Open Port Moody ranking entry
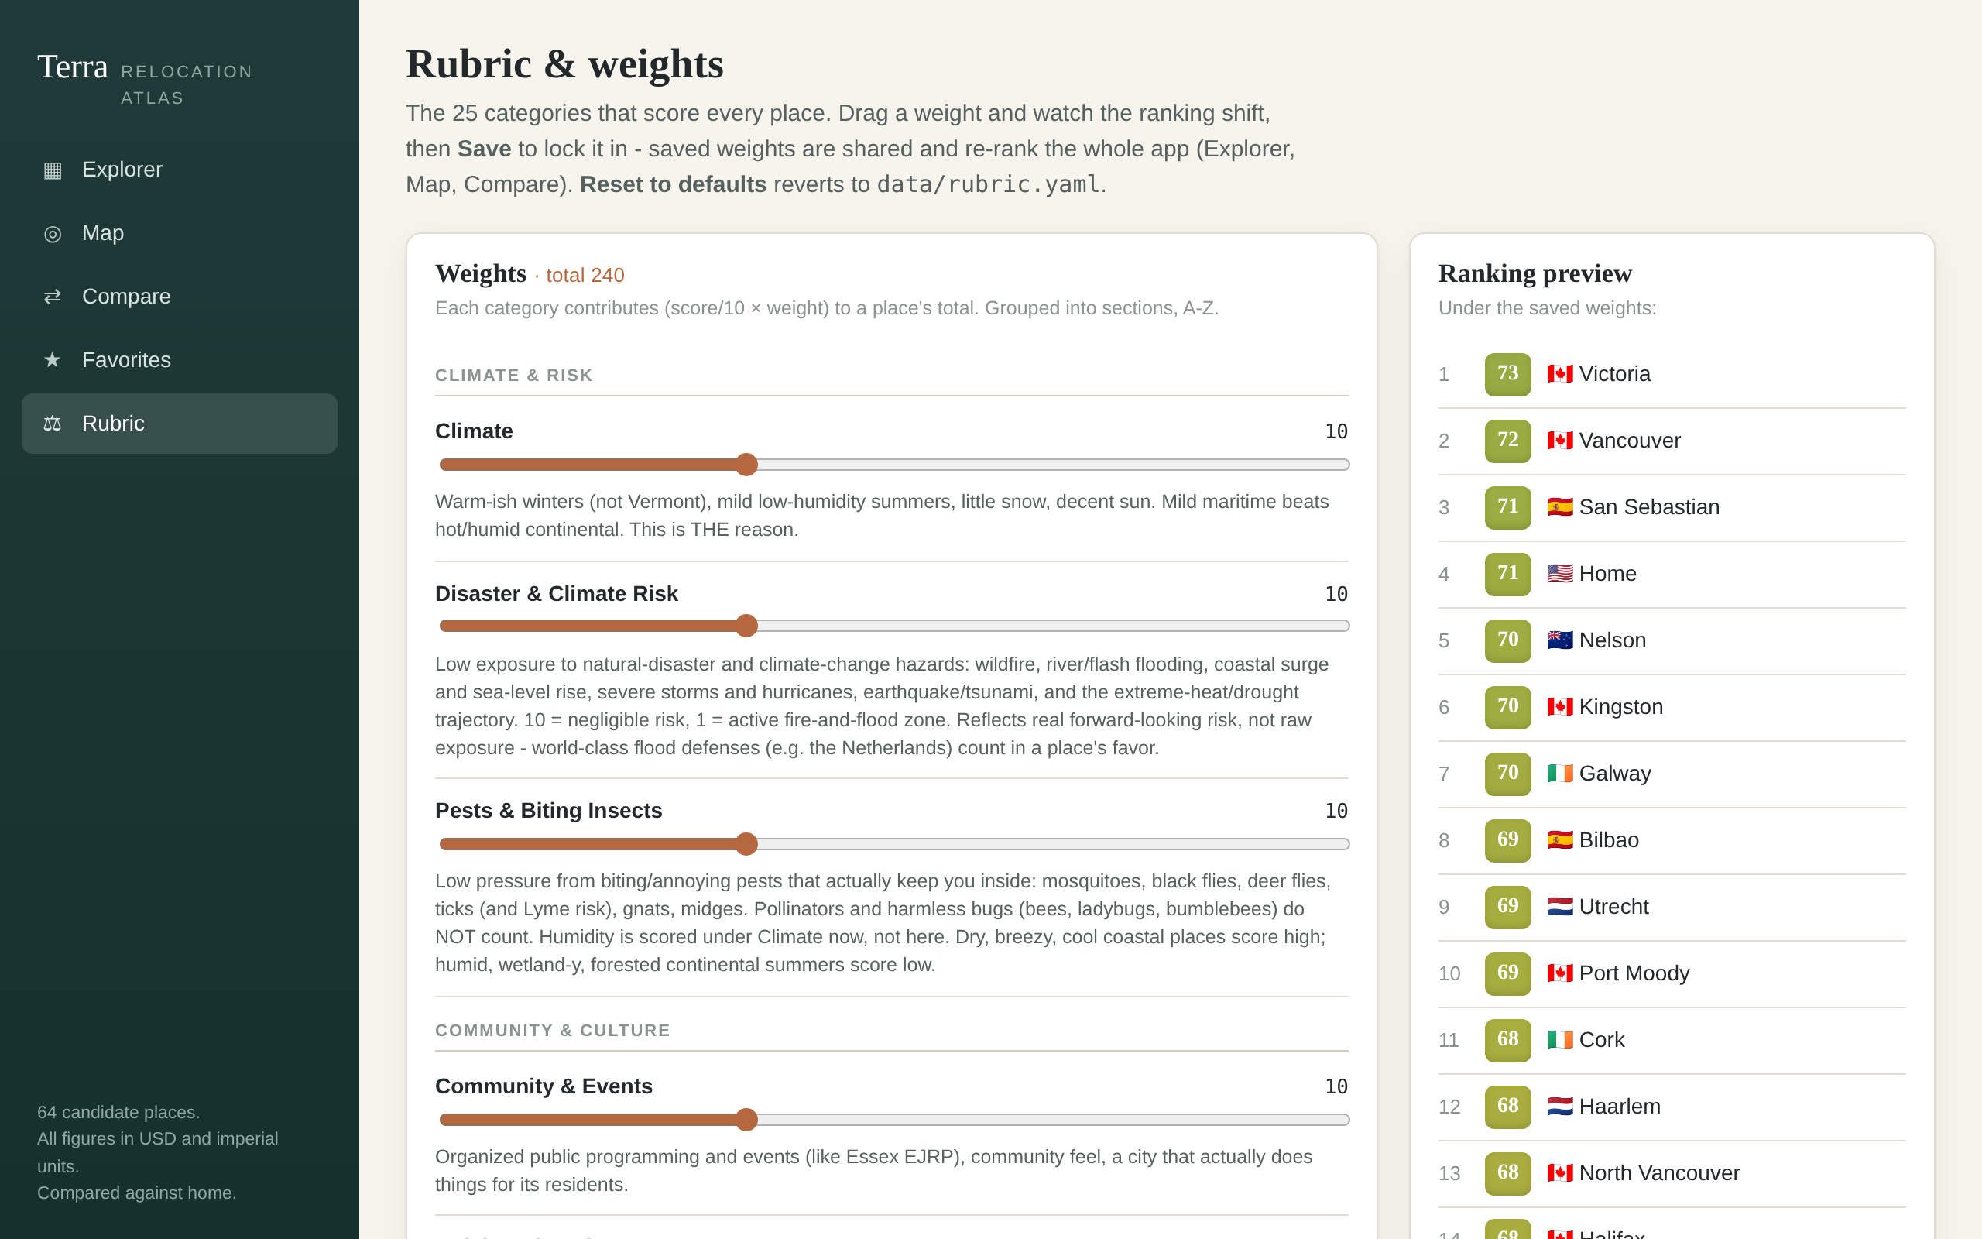 pos(1672,973)
